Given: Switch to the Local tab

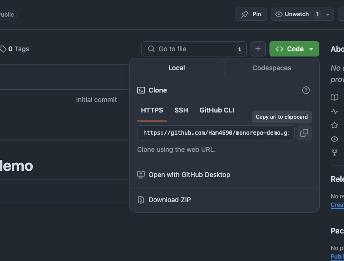Looking at the screenshot, I should pyautogui.click(x=177, y=68).
